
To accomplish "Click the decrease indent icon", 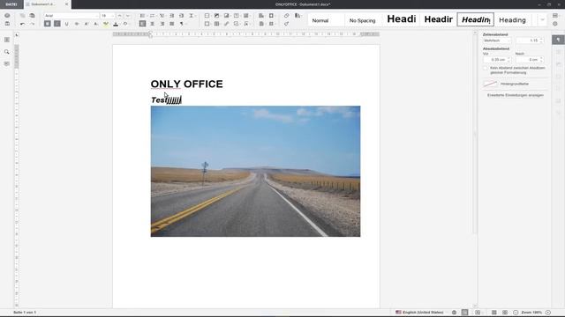I will [x=172, y=16].
